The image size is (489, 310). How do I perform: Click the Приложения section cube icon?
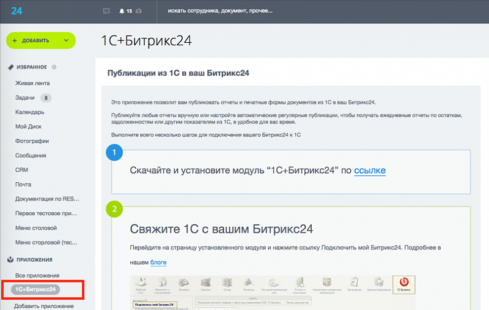pos(10,259)
